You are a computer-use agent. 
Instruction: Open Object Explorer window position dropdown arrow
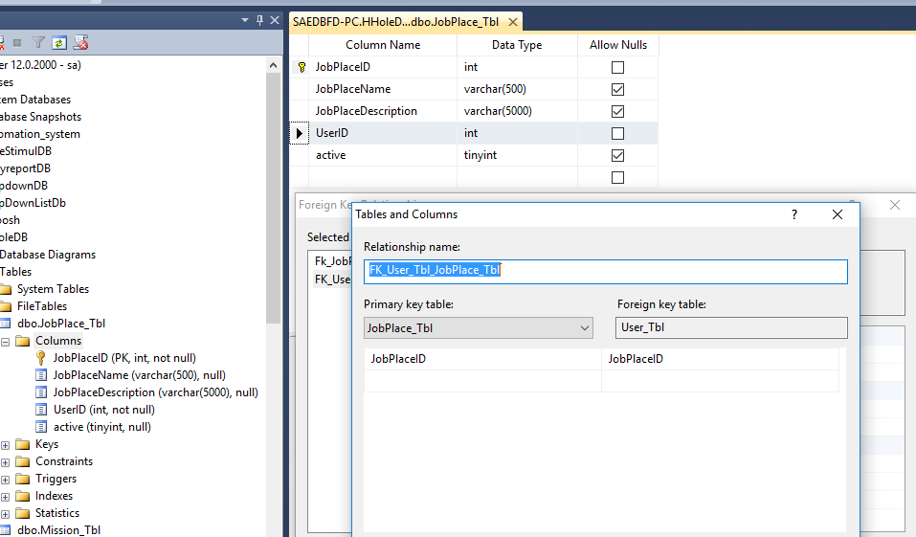pyautogui.click(x=245, y=20)
